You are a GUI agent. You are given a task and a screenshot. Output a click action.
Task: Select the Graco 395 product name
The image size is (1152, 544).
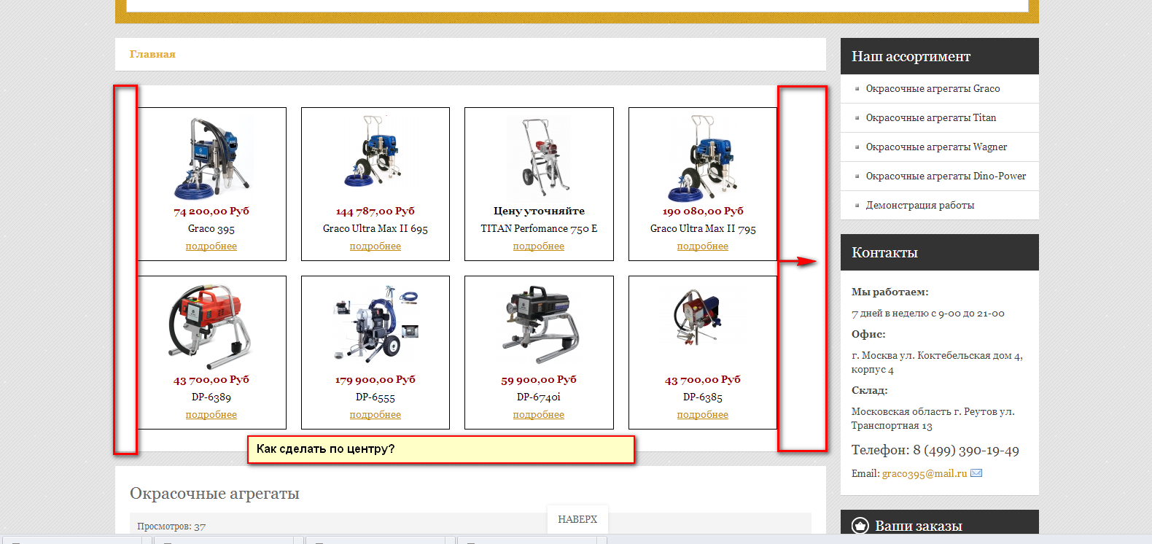[211, 229]
